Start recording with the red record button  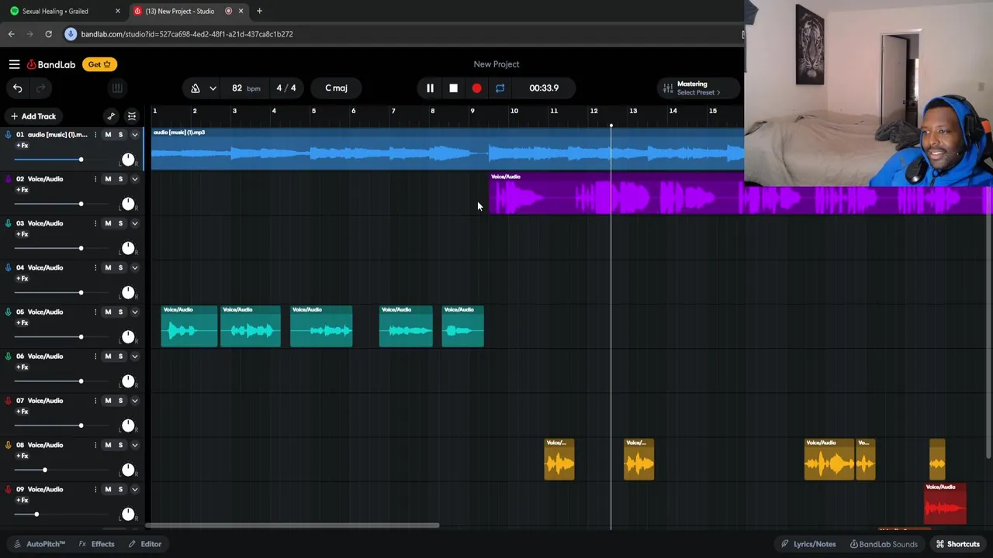(476, 88)
